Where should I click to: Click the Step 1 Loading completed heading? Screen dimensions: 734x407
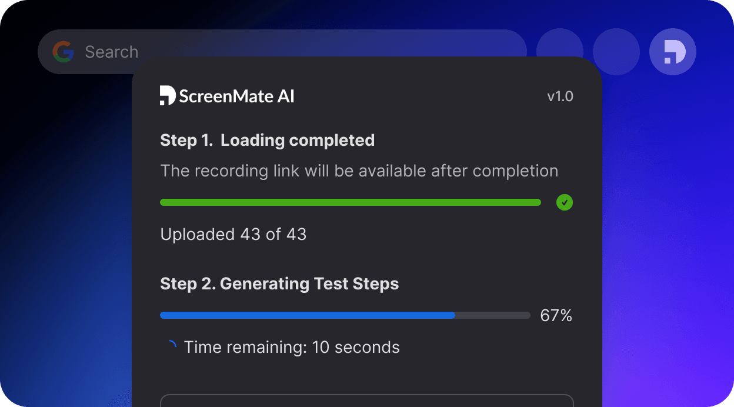267,141
